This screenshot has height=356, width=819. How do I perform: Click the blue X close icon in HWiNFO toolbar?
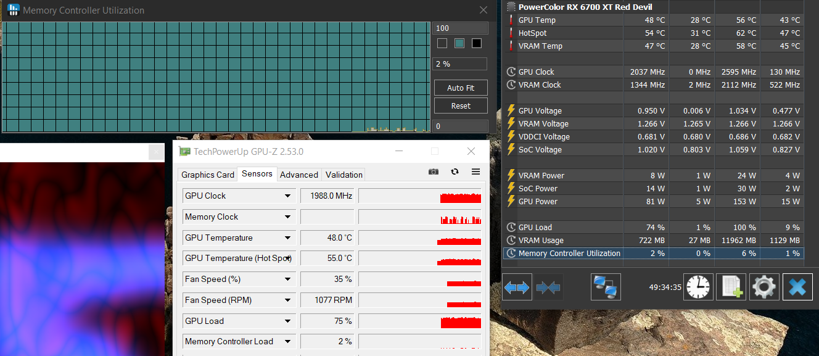click(797, 287)
